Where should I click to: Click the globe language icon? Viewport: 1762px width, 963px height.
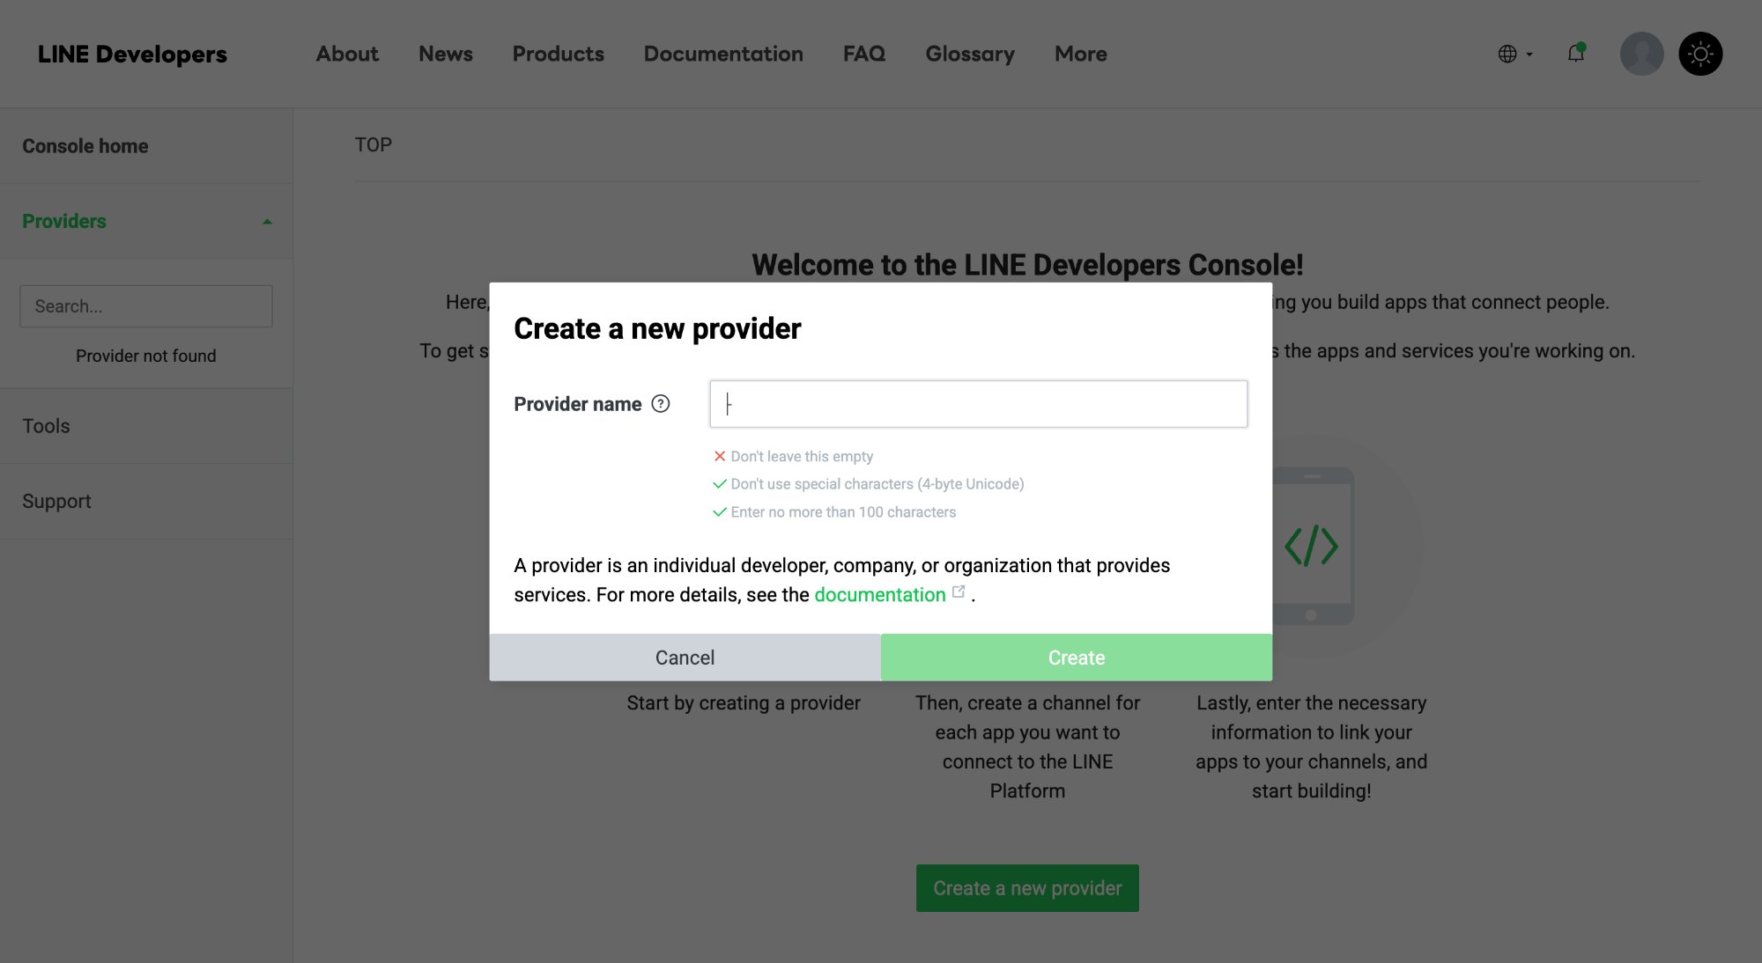(x=1509, y=54)
